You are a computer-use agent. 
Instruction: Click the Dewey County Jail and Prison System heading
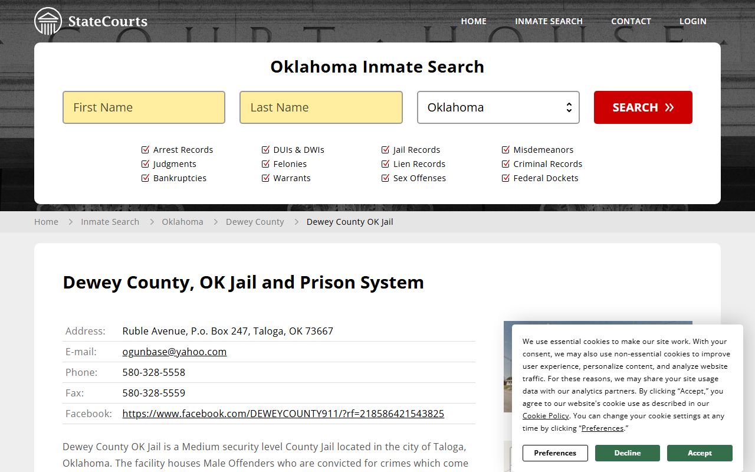coord(243,283)
